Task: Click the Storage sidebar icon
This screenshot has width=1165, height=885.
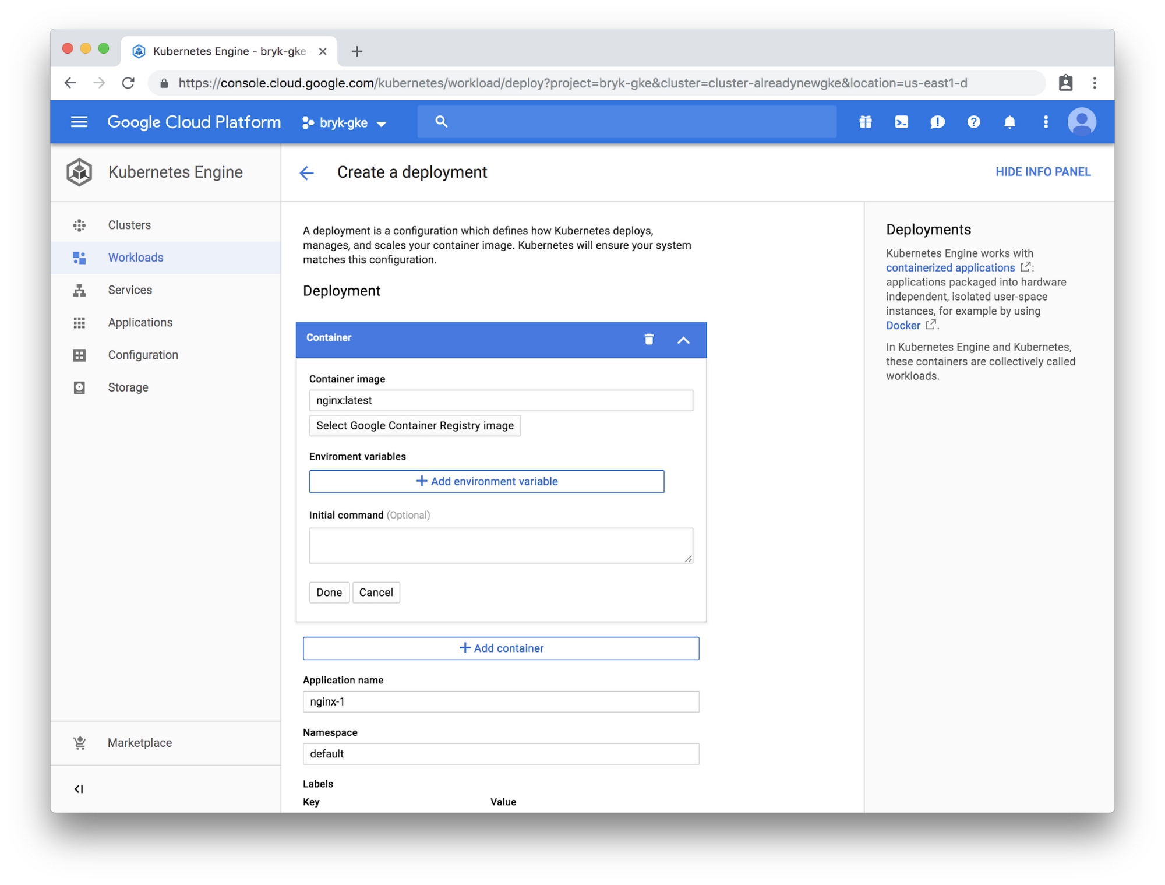Action: [x=79, y=387]
